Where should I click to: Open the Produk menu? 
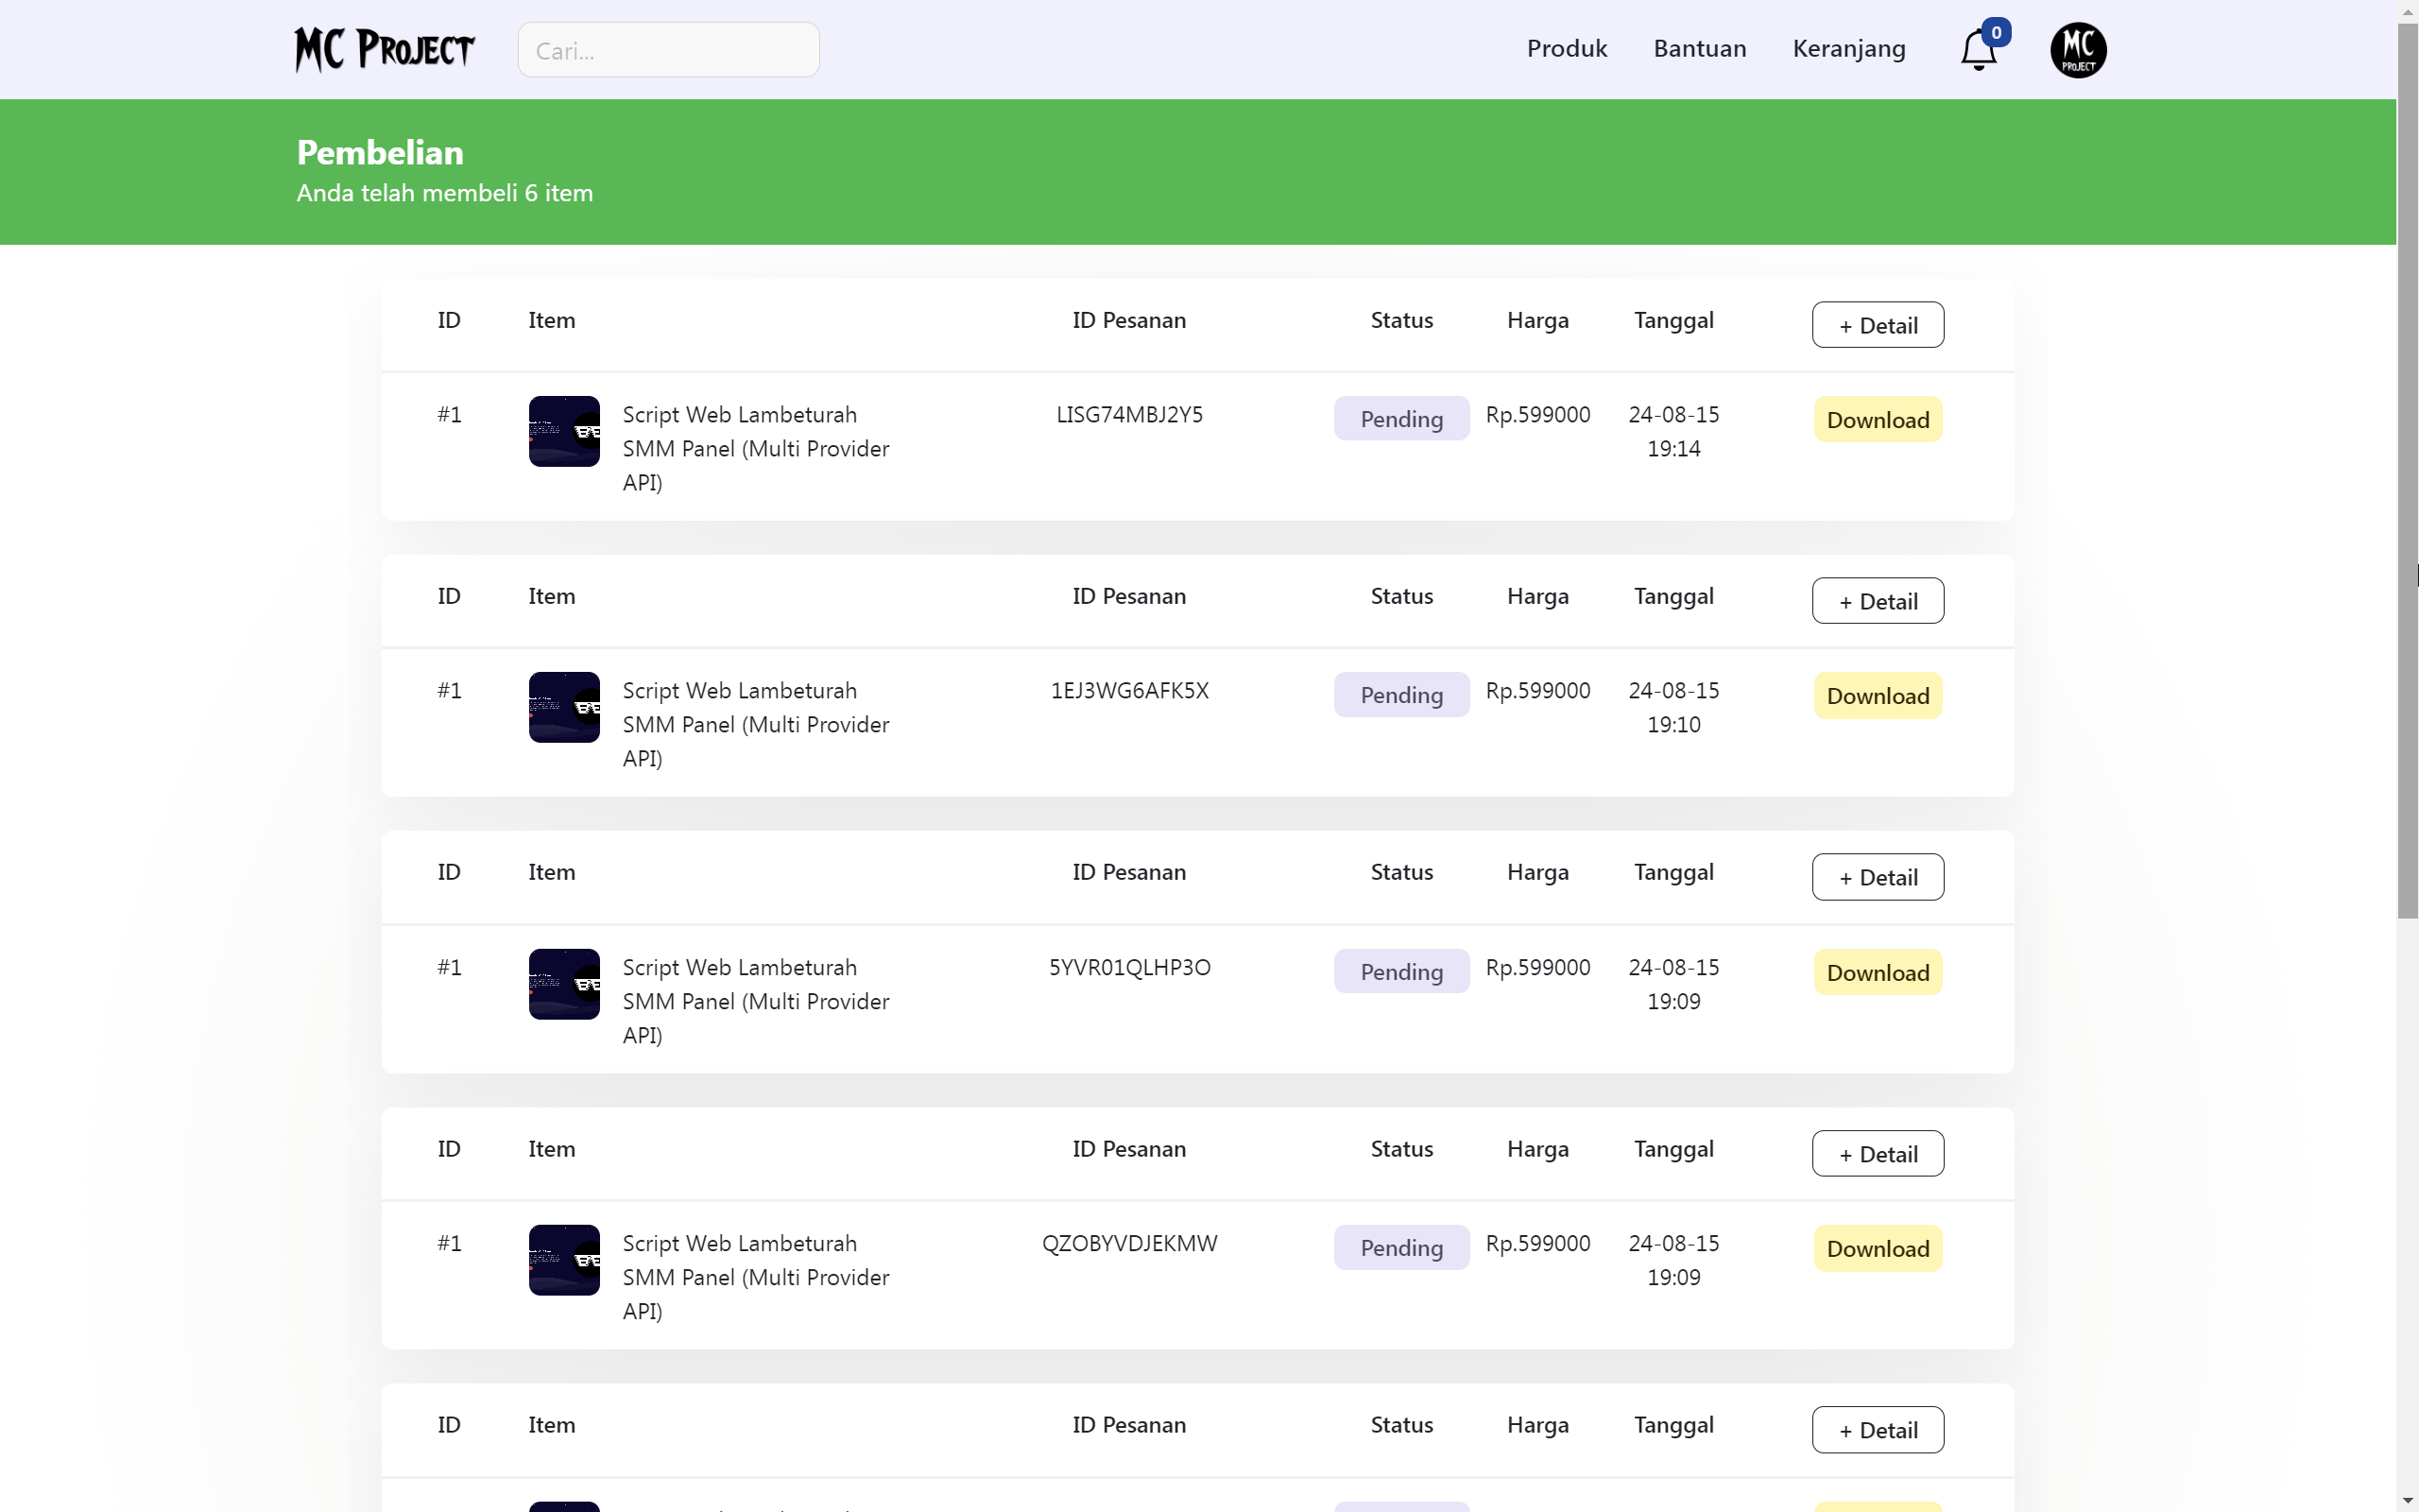tap(1566, 48)
